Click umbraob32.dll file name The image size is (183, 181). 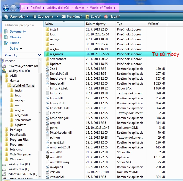pos(60,147)
